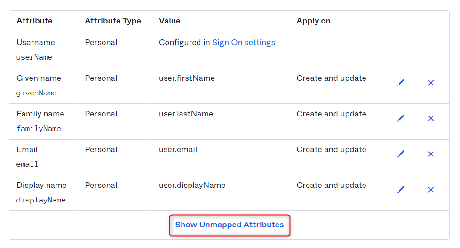Edit the Email attribute mapping
460x248 pixels.
click(x=401, y=154)
